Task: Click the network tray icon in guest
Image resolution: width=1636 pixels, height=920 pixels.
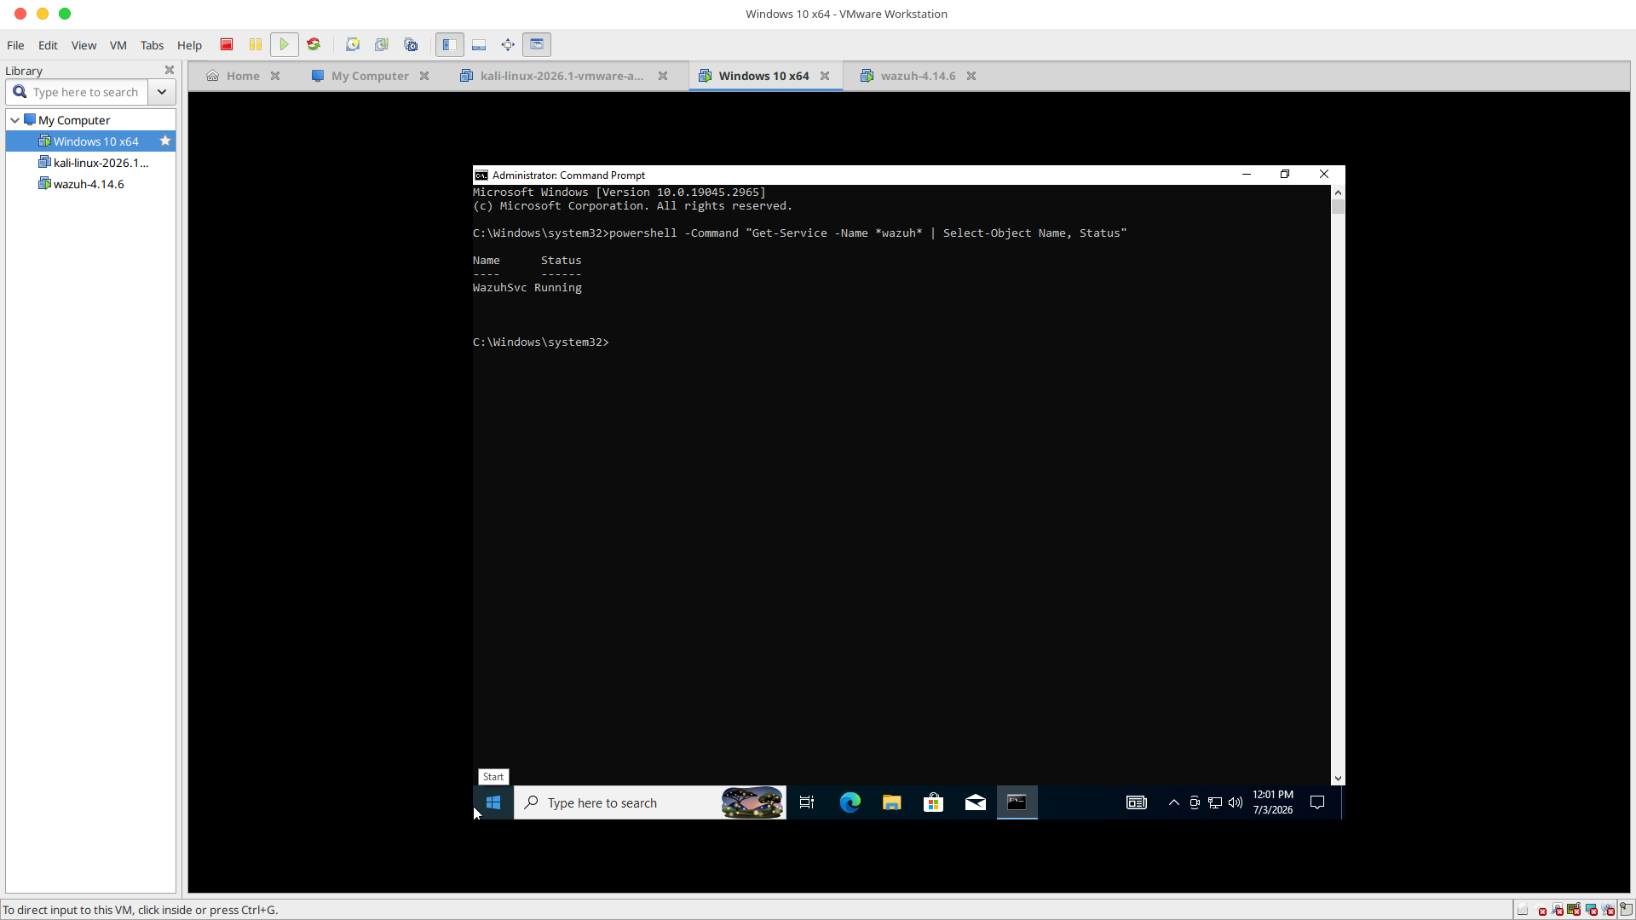Action: [1215, 802]
